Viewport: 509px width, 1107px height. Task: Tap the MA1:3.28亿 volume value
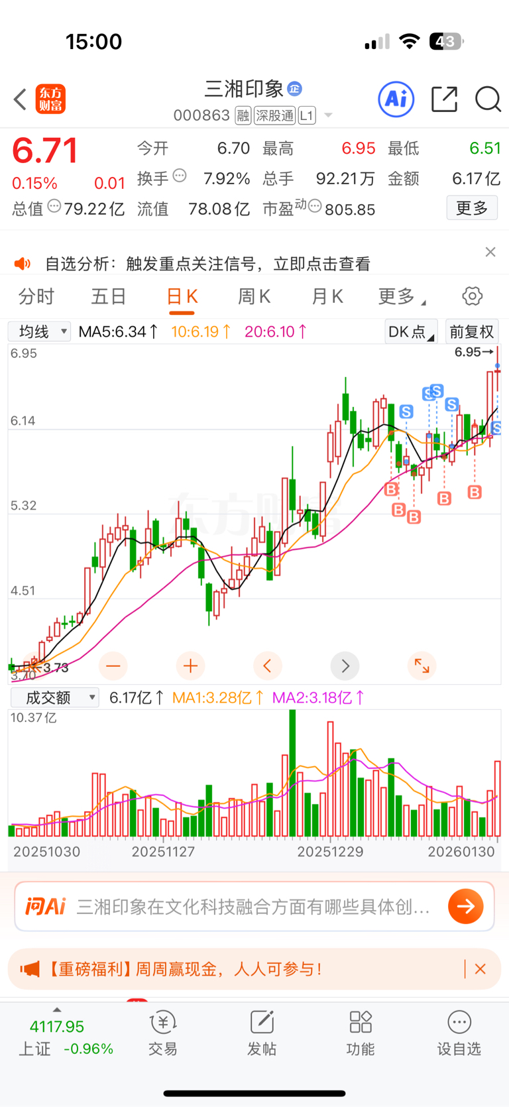click(x=218, y=697)
